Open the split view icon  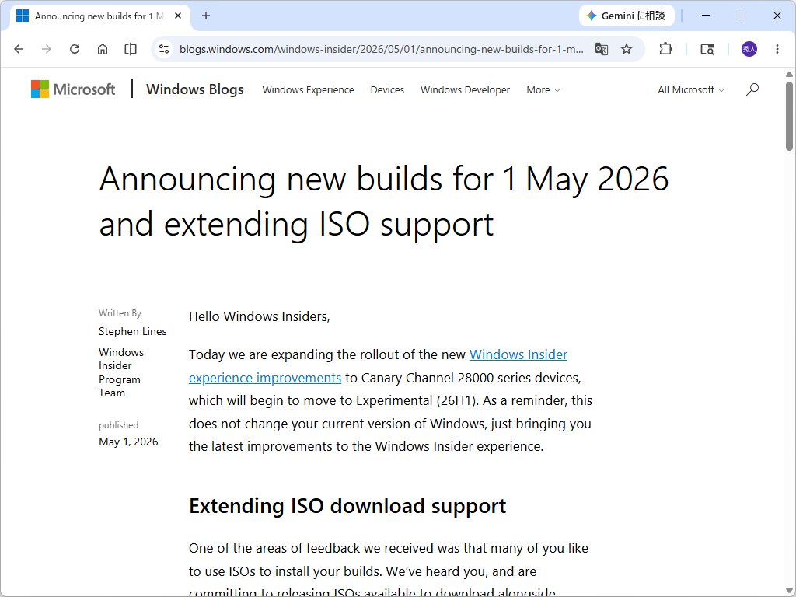point(131,49)
